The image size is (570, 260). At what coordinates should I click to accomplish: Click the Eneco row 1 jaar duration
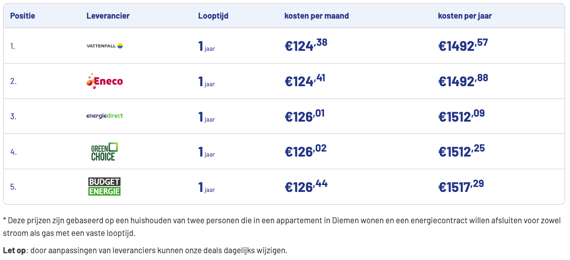tap(207, 82)
